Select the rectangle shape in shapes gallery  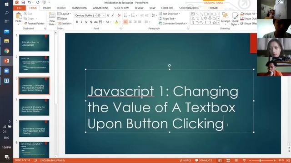click(x=206, y=14)
